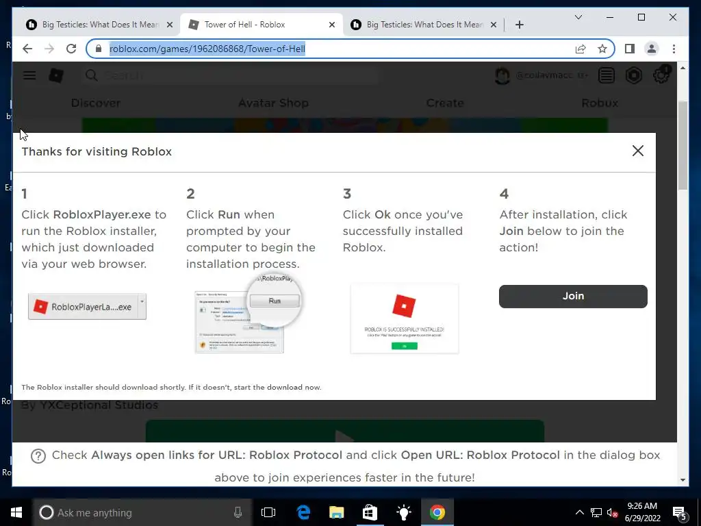Click the Ask me anything search box
This screenshot has width=701, height=526.
coord(142,512)
